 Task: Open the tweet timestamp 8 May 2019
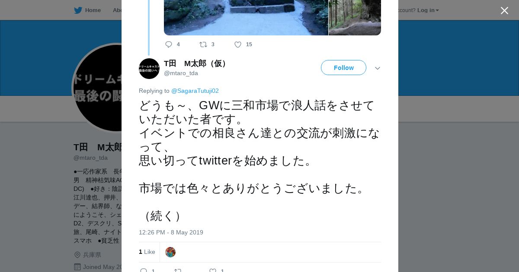[x=171, y=232]
